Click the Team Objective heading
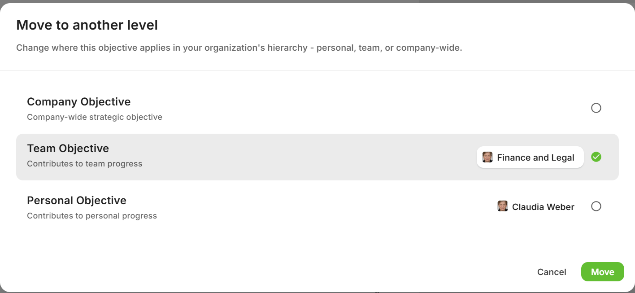Viewport: 635px width, 293px height. tap(68, 149)
